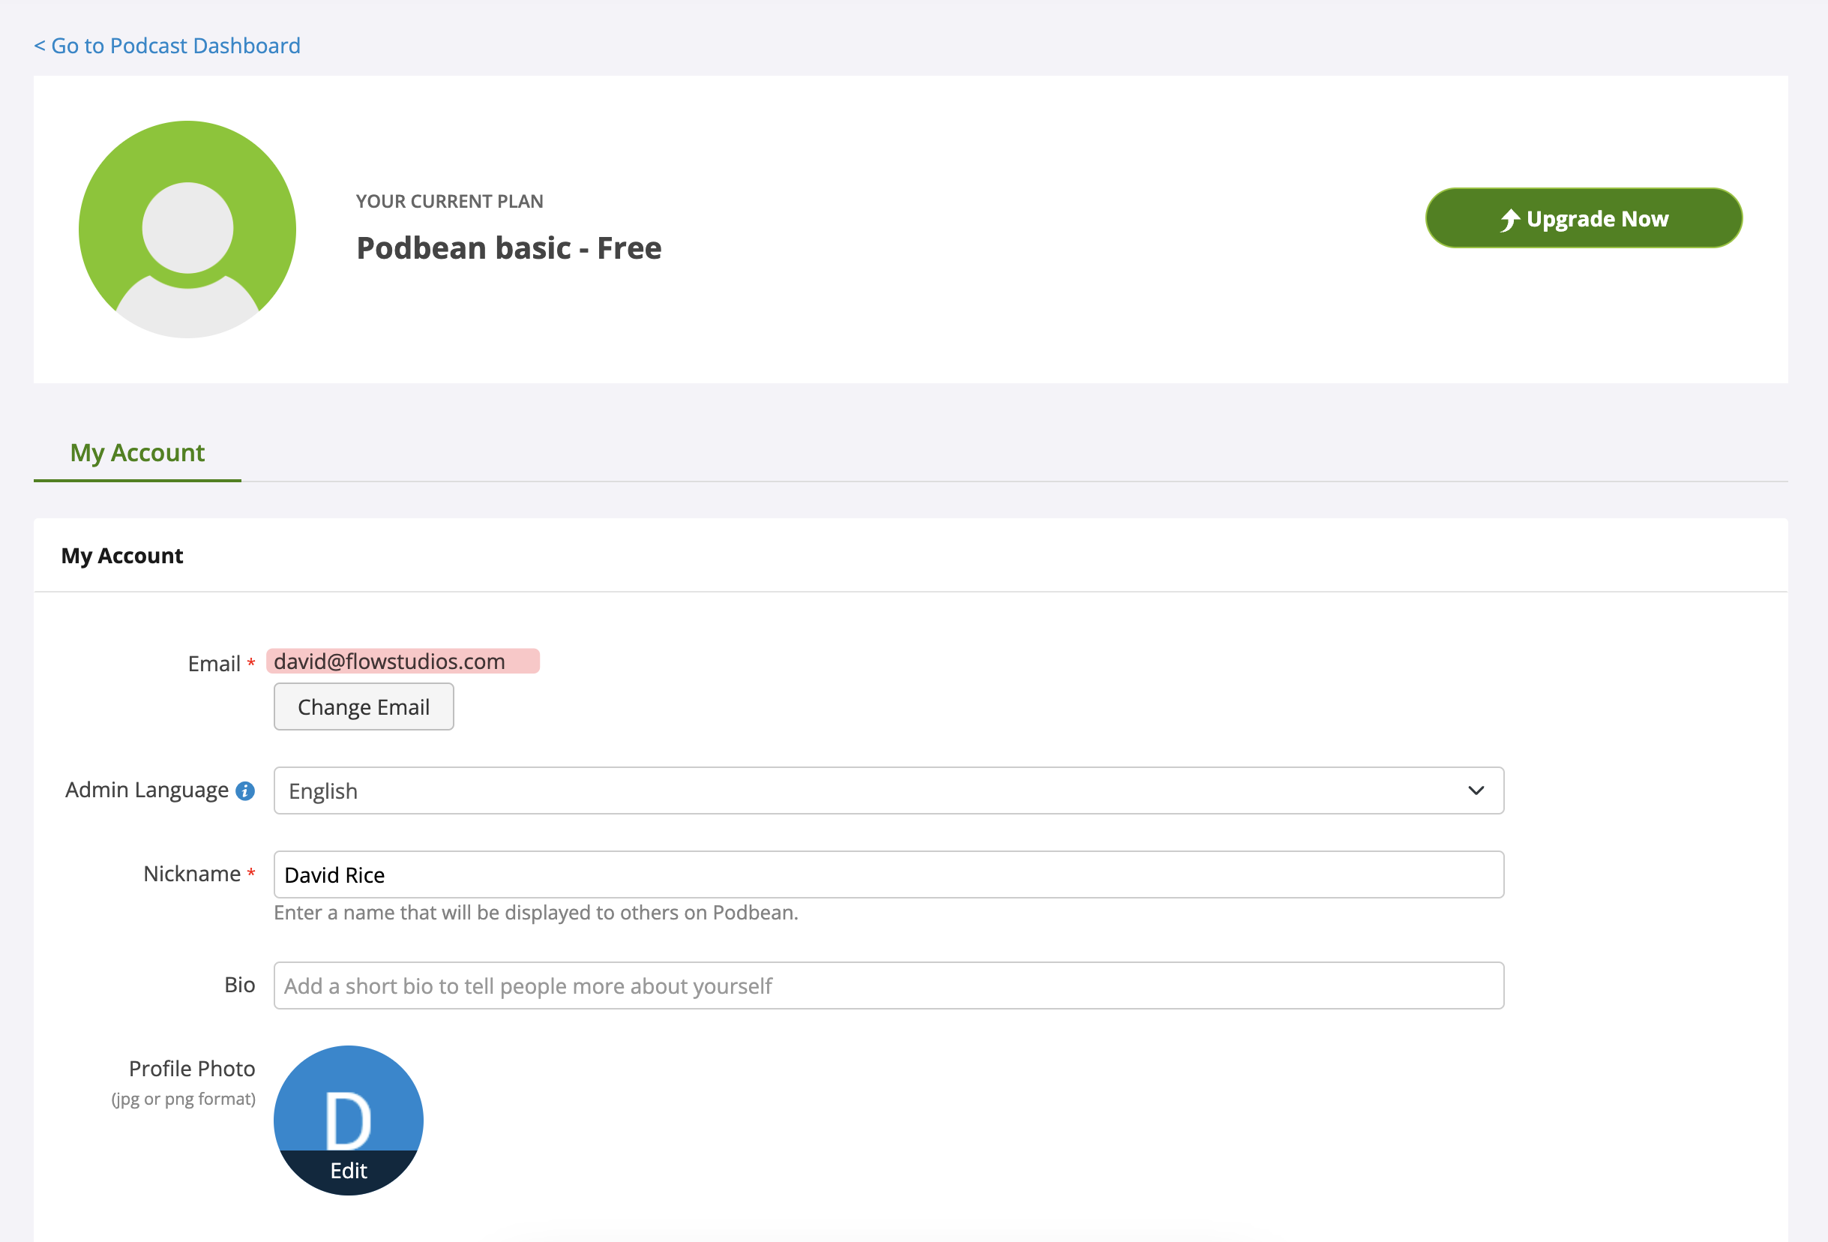Click the jpg or png format note
1828x1242 pixels.
pyautogui.click(x=183, y=1099)
